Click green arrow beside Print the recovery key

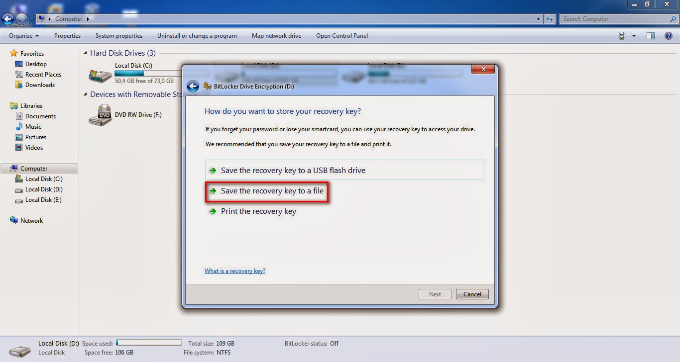point(213,211)
